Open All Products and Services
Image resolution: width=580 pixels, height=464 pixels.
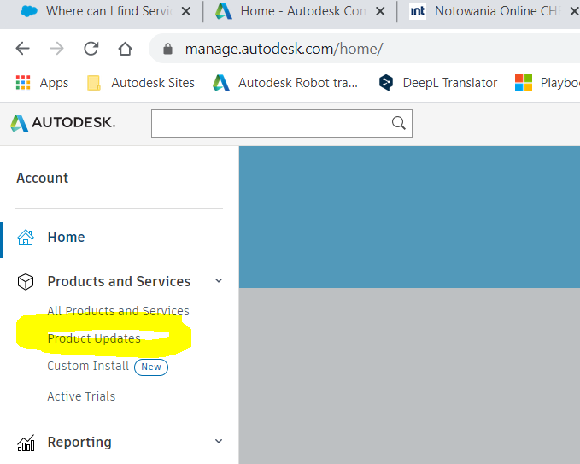pos(119,311)
